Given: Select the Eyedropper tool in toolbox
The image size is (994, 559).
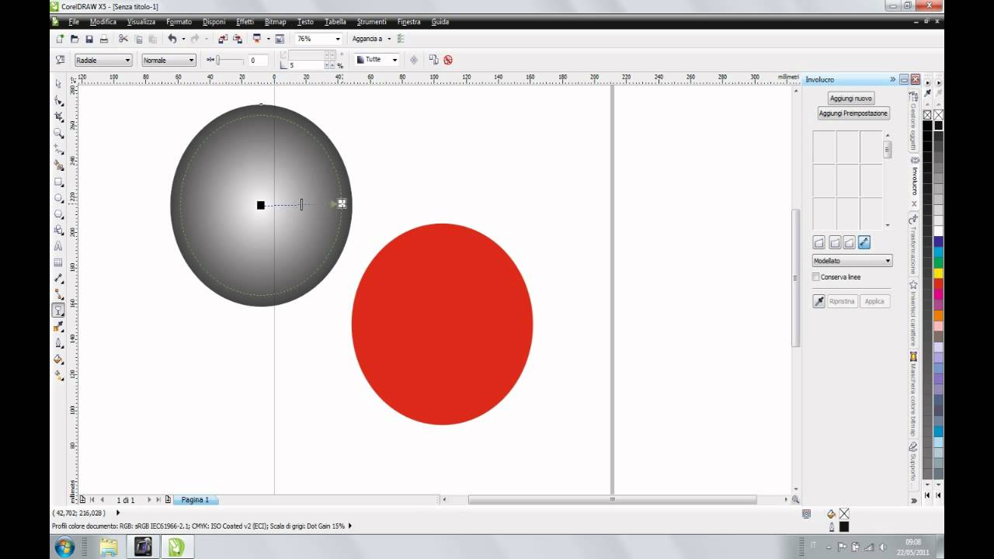Looking at the screenshot, I should [x=58, y=327].
